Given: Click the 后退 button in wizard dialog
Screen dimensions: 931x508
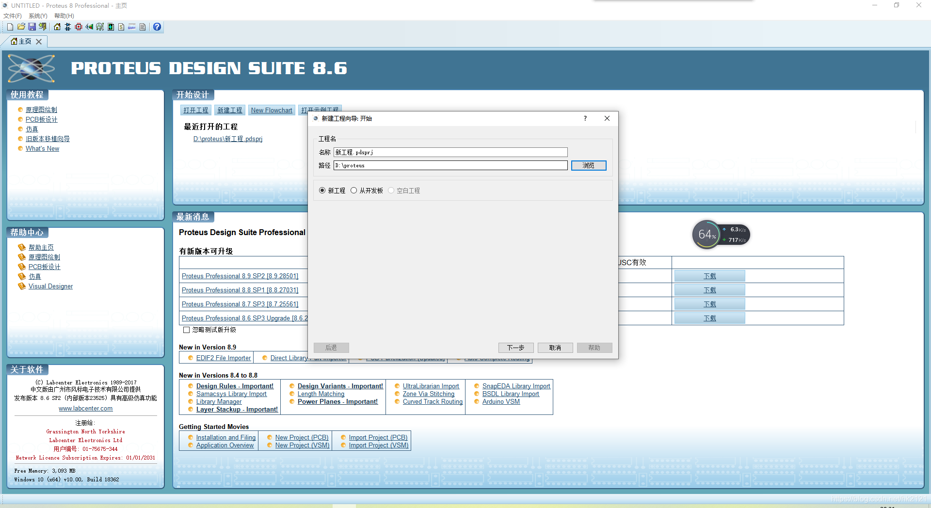Looking at the screenshot, I should (x=331, y=348).
